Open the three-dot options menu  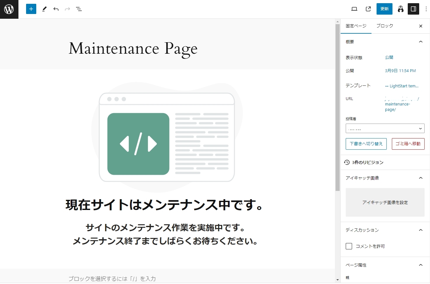426,9
